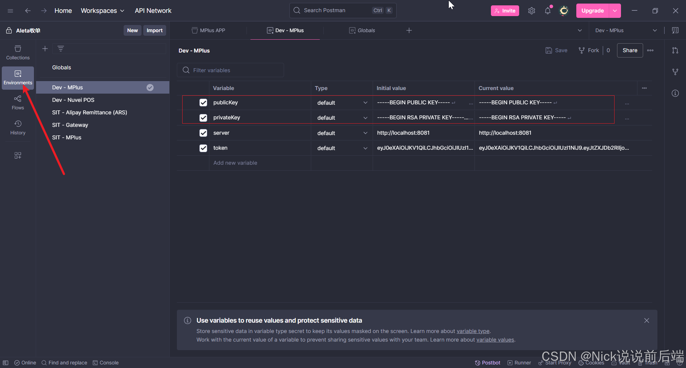
Task: Open table column options three-dot icon
Action: click(x=644, y=88)
